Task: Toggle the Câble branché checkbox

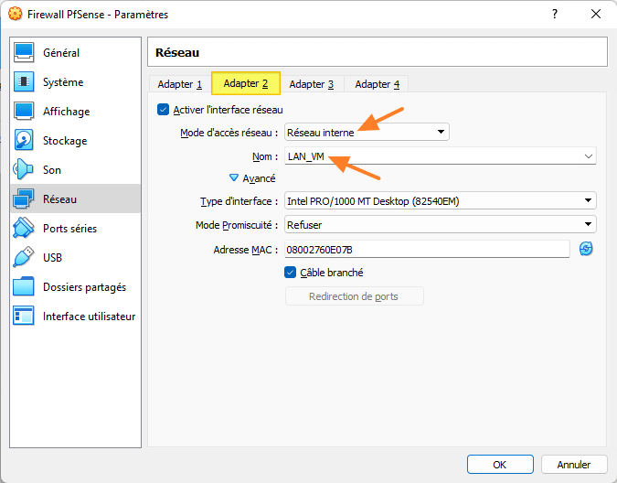Action: click(x=291, y=273)
